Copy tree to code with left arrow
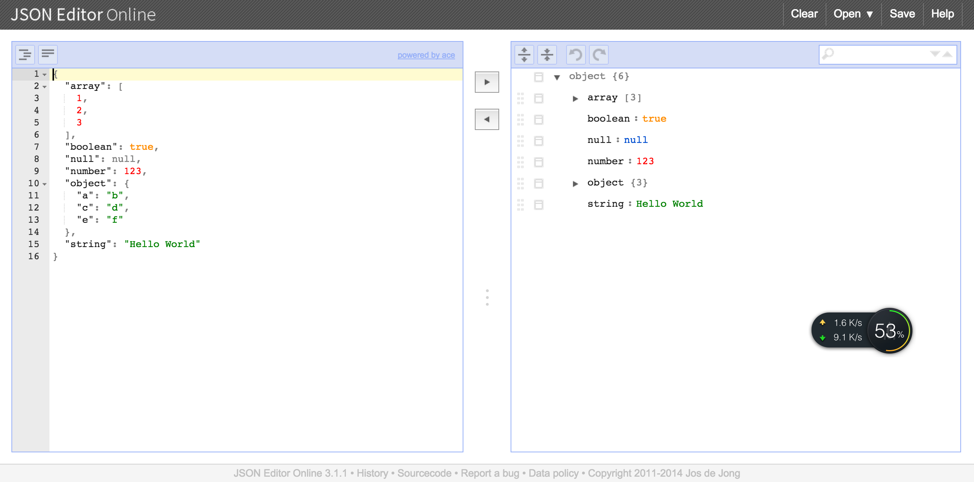The width and height of the screenshot is (974, 482). tap(487, 119)
